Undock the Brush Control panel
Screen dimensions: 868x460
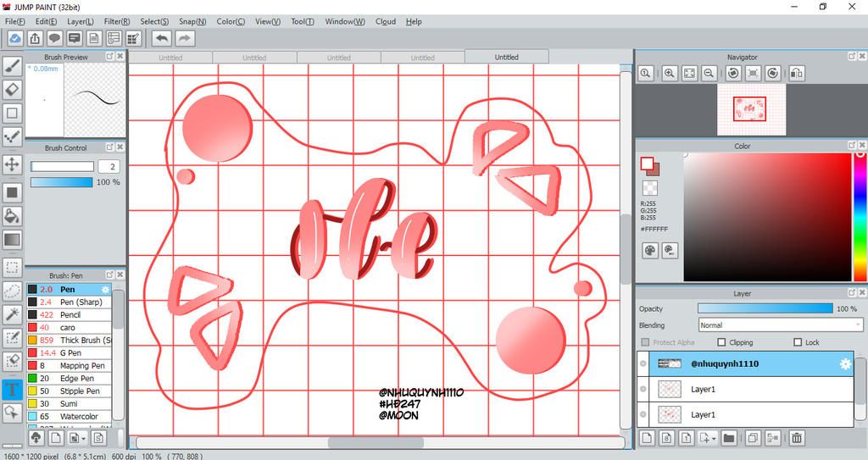coord(109,147)
